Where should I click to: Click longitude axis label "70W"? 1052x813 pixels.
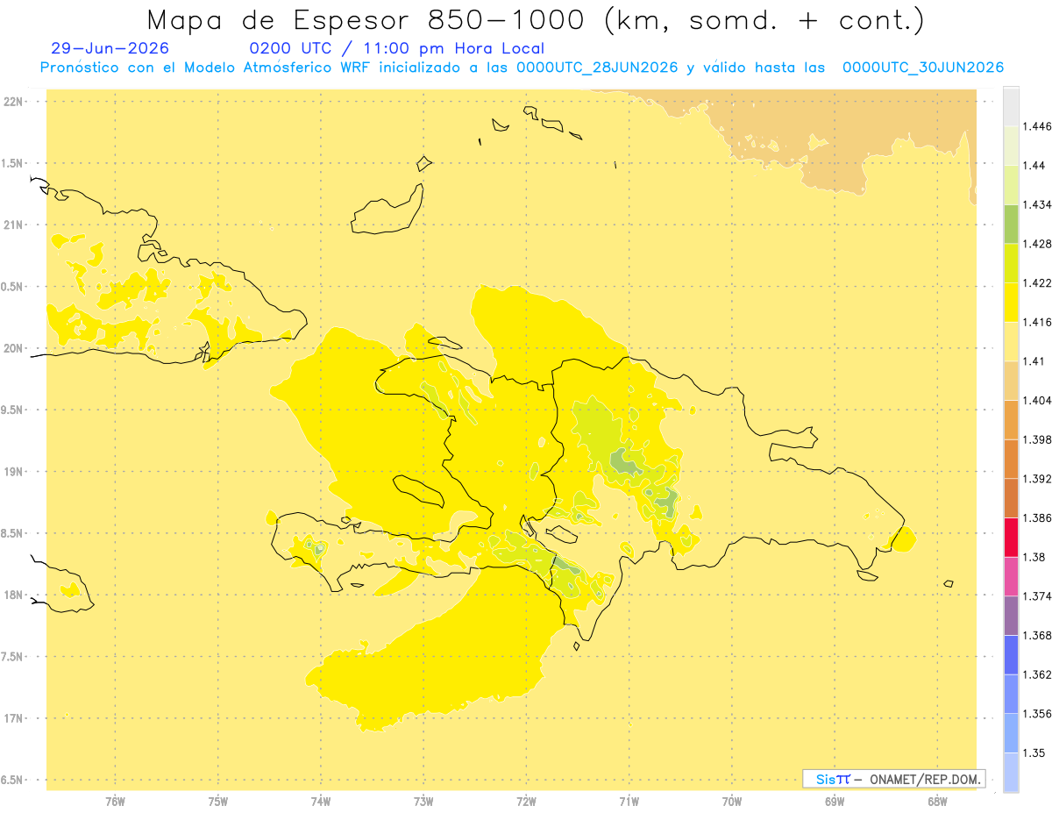click(x=732, y=801)
